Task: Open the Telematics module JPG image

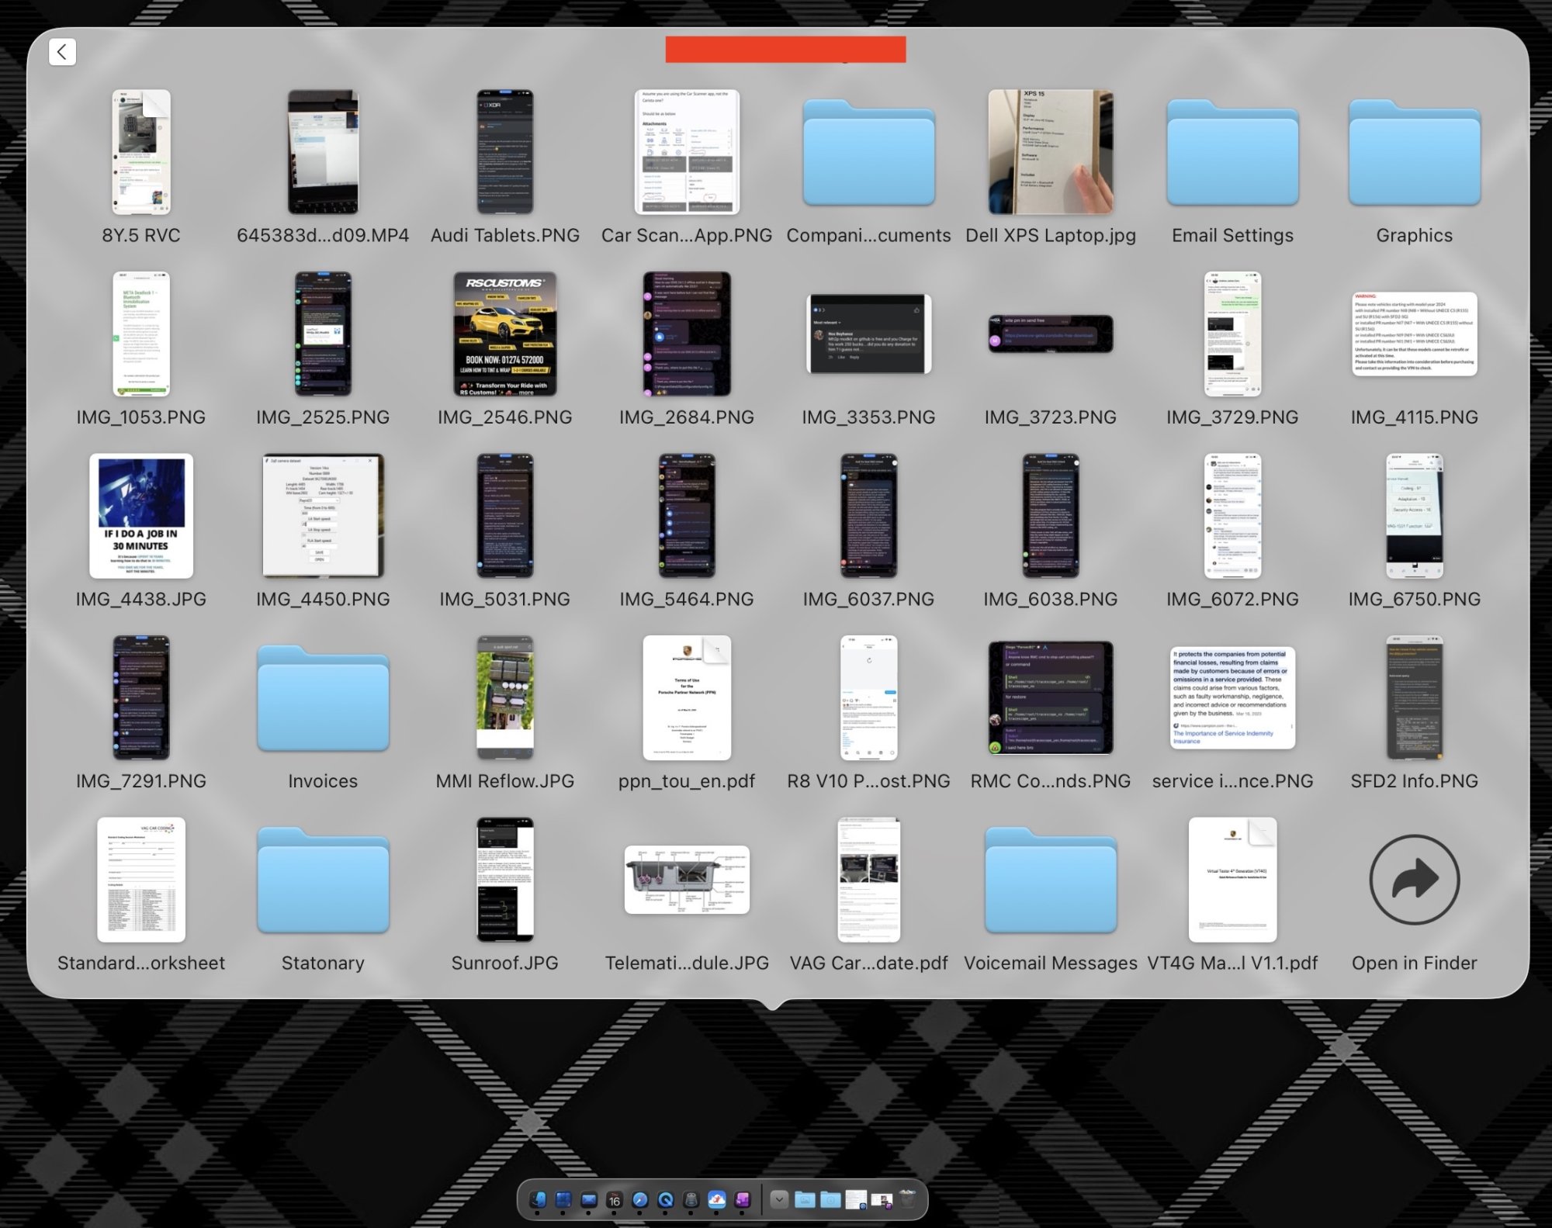Action: point(687,880)
